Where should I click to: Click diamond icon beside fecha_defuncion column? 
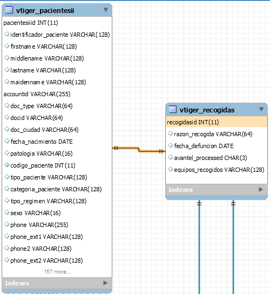click(x=170, y=145)
